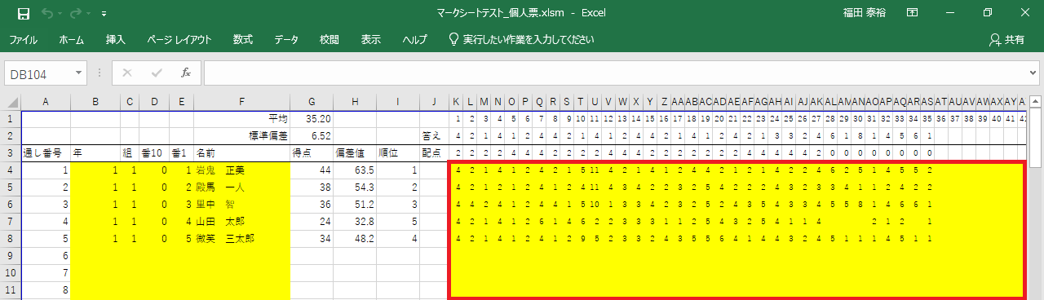Screen dimensions: 1044x300
Task: Open the Quick Access Toolbar customize arrow
Action: coord(104,15)
